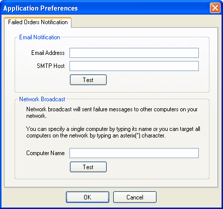Close the Application Preferences dialog via X
Image resolution: width=223 pixels, height=209 pixels.
[215, 8]
